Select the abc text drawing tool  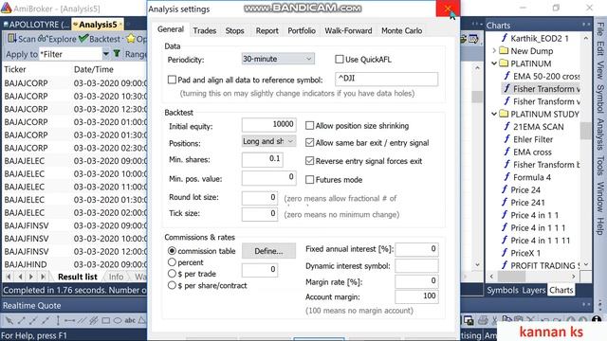130,320
